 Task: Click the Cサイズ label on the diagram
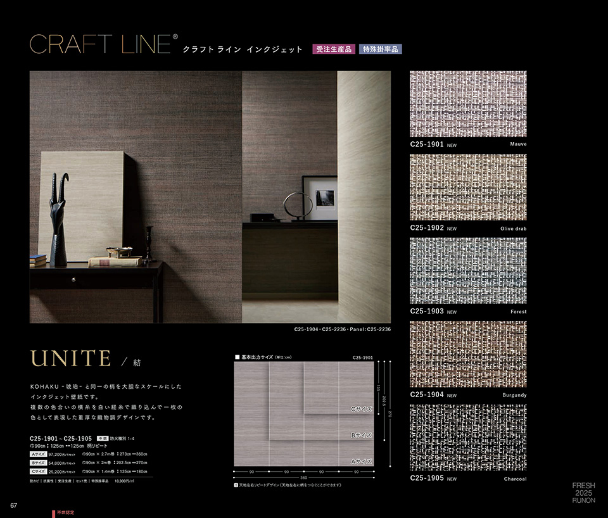[x=362, y=409]
